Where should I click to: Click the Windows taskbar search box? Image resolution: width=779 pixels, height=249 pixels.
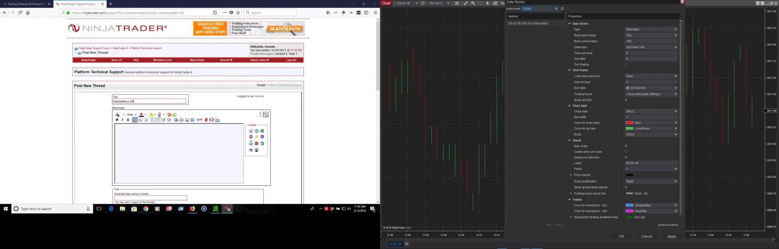click(52, 209)
